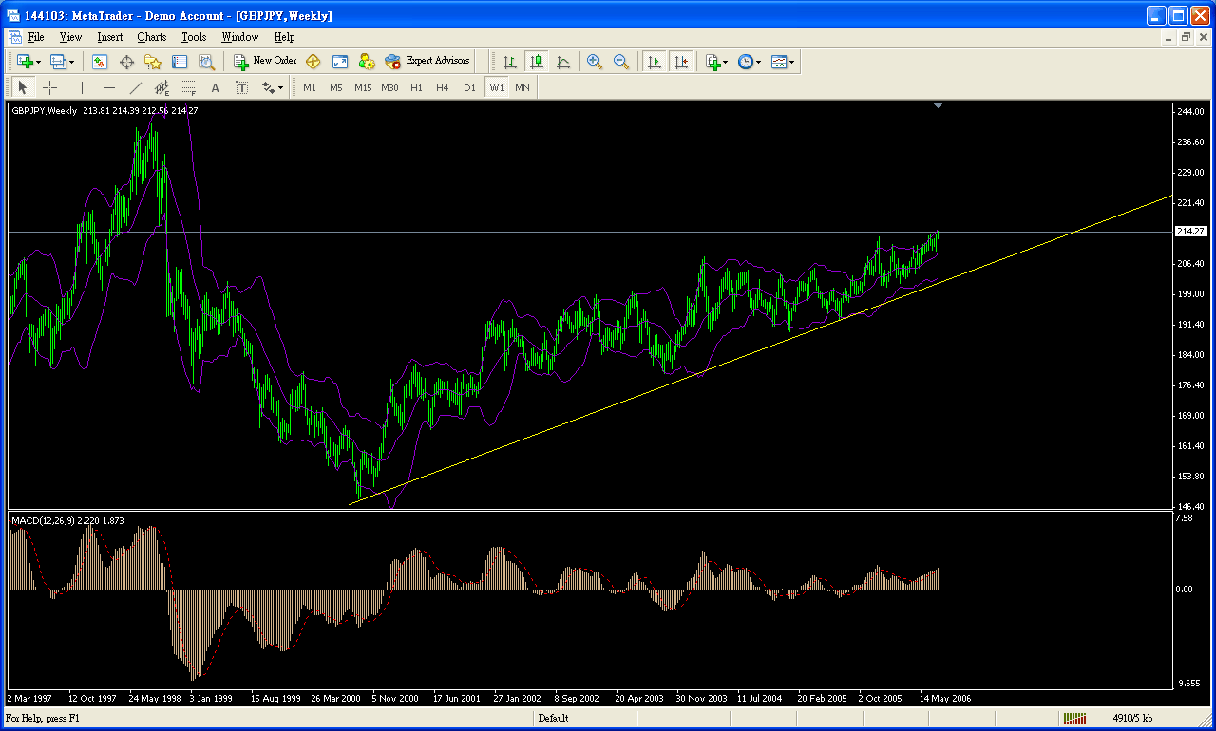Screen dimensions: 1216x731
Task: Select the horizontal line tool
Action: tap(109, 87)
